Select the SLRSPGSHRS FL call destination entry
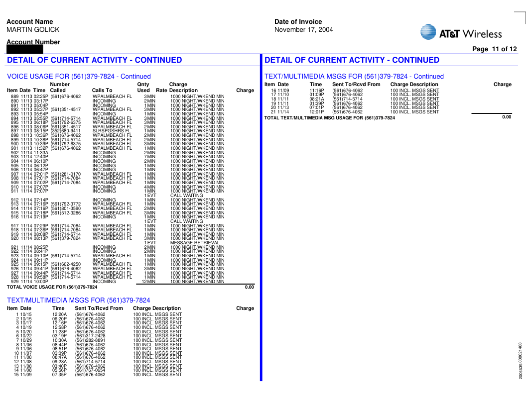This screenshot has width=526, height=406. [x=112, y=131]
